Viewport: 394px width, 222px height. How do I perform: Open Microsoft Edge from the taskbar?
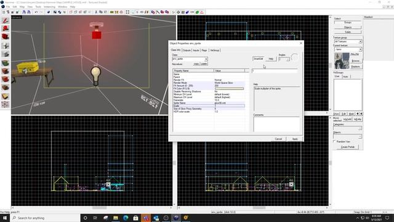126,218
